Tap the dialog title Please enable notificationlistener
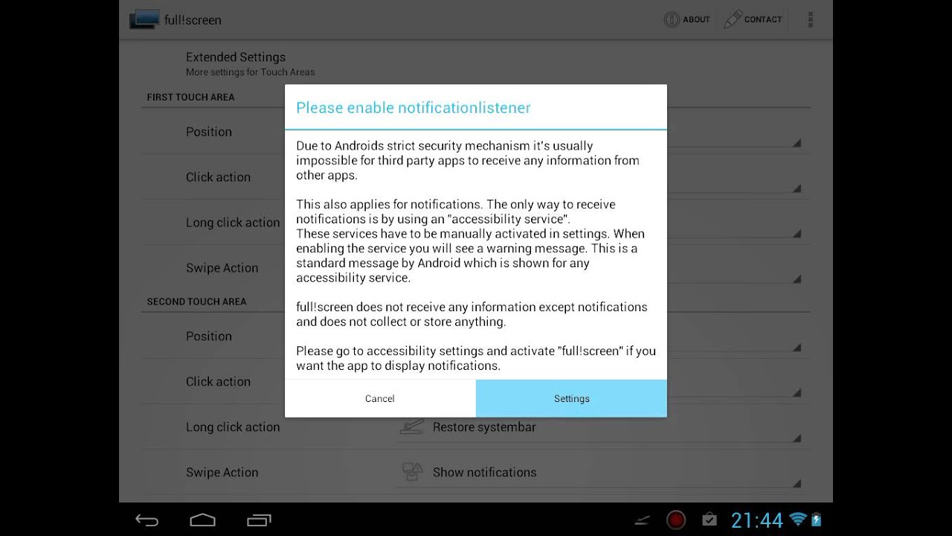 414,108
